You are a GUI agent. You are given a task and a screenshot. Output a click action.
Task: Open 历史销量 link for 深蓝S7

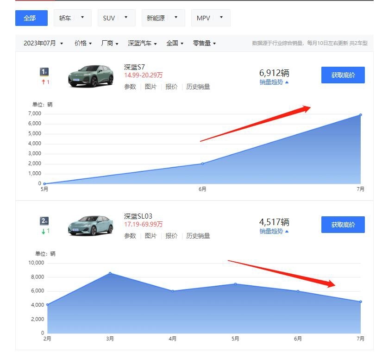(198, 87)
